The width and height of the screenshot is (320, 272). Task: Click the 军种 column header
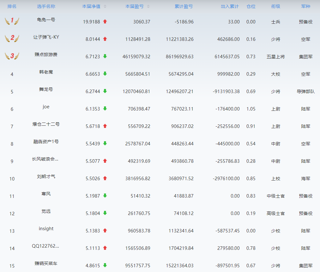[306, 6]
